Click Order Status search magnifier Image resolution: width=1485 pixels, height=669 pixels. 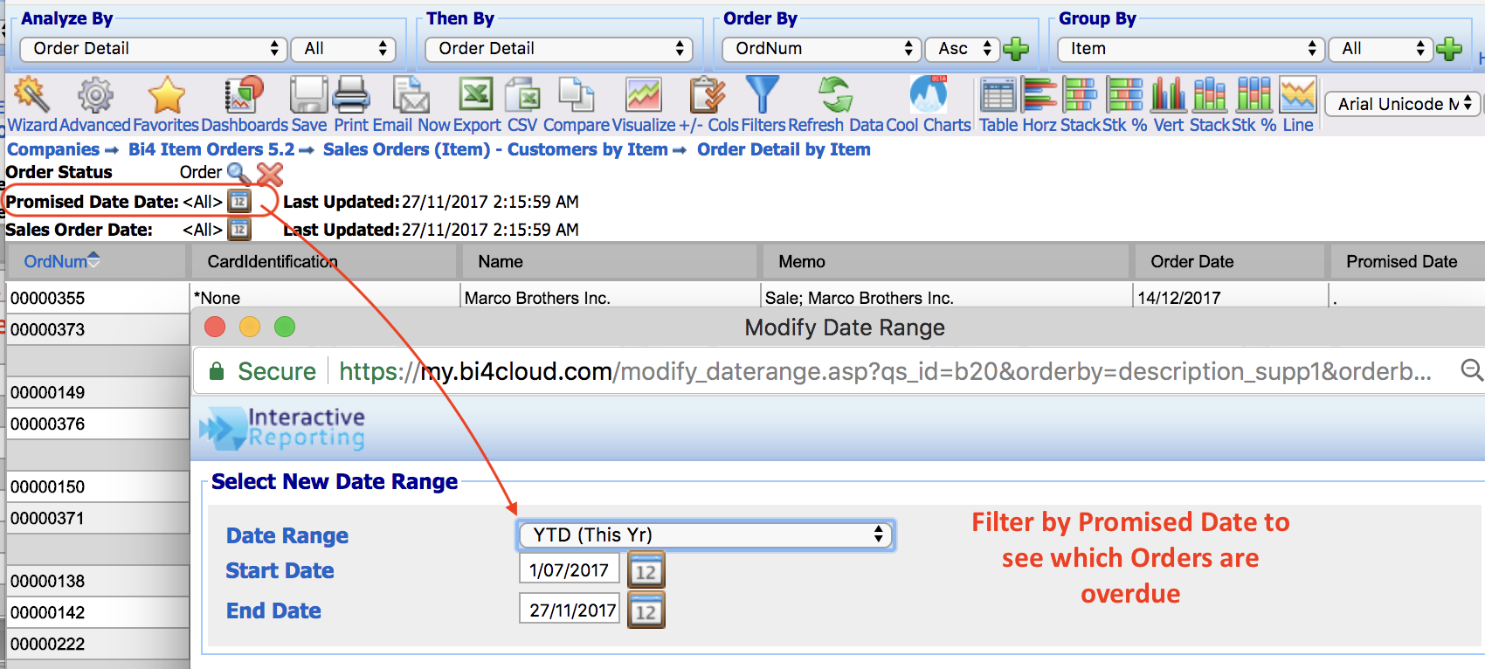coord(238,173)
